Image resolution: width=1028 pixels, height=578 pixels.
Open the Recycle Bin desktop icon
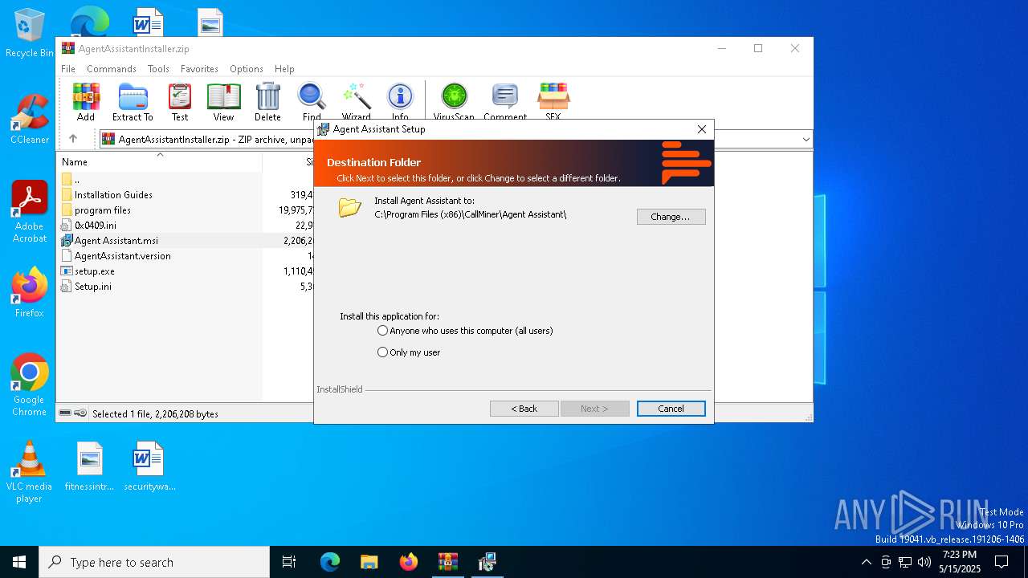(x=30, y=33)
